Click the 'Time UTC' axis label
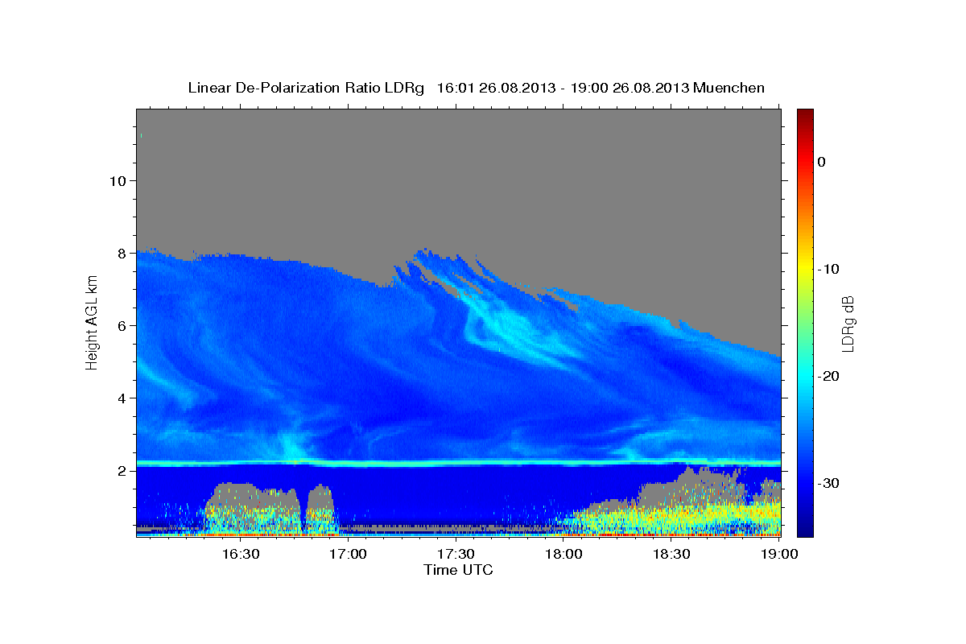This screenshot has height=644, width=966. (458, 570)
